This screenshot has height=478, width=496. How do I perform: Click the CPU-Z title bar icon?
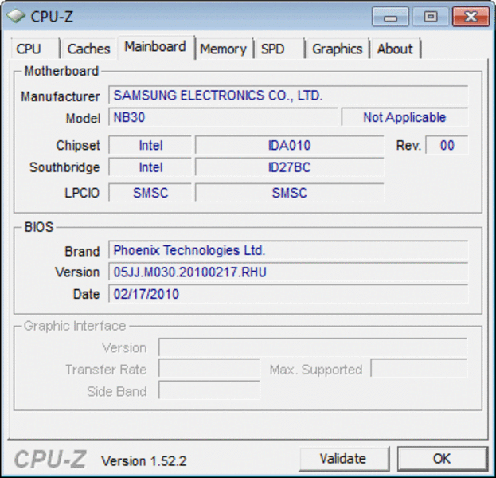pos(15,16)
